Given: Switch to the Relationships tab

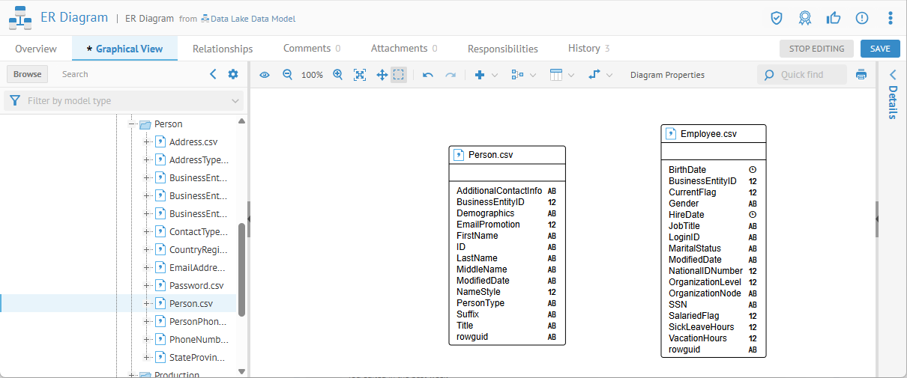Looking at the screenshot, I should coord(223,49).
